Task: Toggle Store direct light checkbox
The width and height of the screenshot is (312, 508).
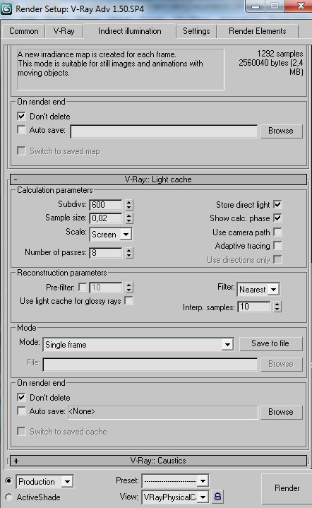Action: [x=277, y=204]
